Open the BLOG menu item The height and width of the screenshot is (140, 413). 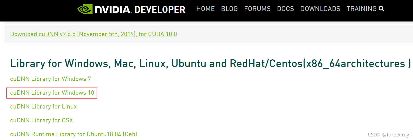pyautogui.click(x=229, y=9)
